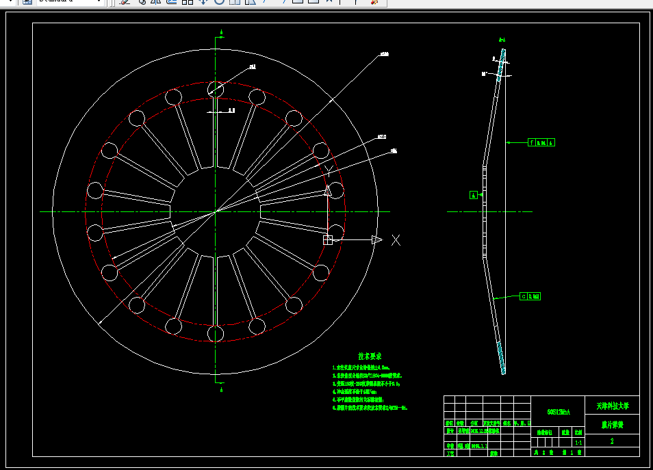Choose the Scale tool
This screenshot has height=470, width=653.
click(235, 2)
